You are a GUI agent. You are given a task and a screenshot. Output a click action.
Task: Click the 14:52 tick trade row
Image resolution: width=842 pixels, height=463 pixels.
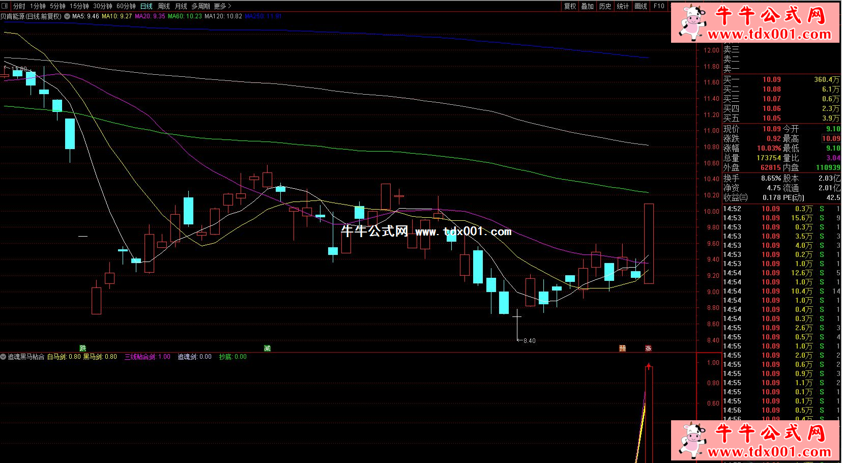[x=781, y=209]
